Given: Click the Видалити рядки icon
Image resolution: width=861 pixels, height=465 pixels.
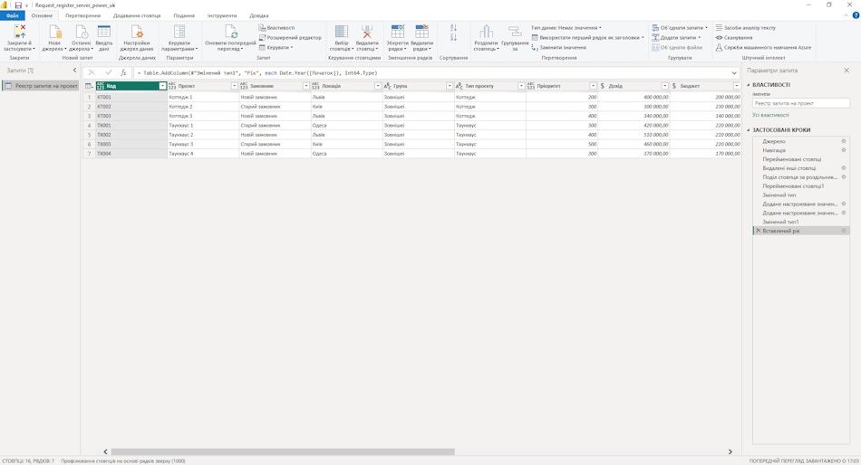Looking at the screenshot, I should point(421,32).
